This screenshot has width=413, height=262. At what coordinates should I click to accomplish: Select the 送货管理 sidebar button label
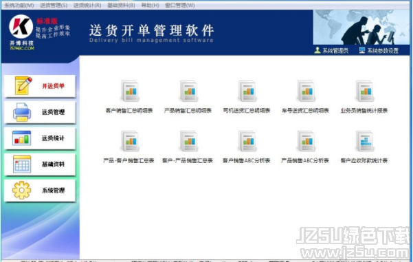pyautogui.click(x=53, y=112)
